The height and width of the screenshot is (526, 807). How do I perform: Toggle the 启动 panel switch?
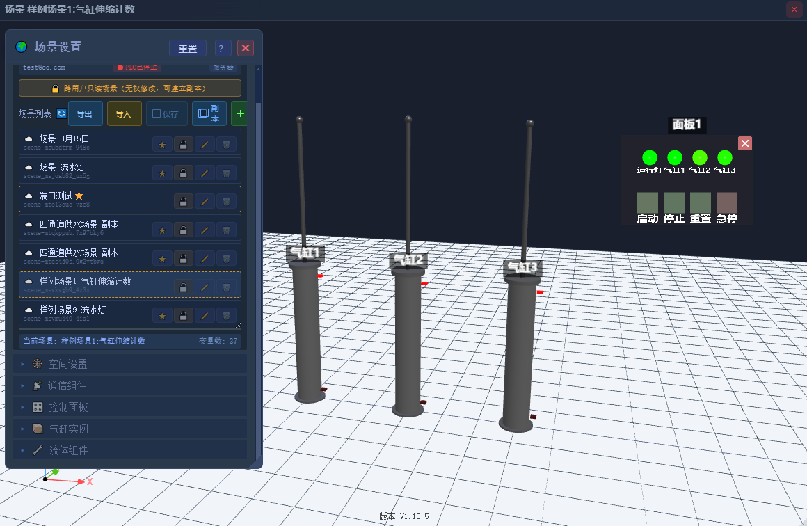click(x=648, y=202)
